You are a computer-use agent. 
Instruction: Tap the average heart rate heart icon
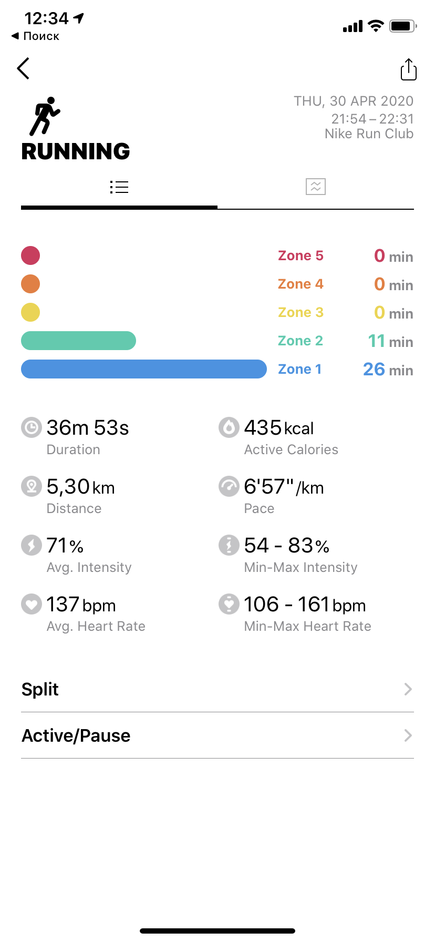click(x=32, y=604)
